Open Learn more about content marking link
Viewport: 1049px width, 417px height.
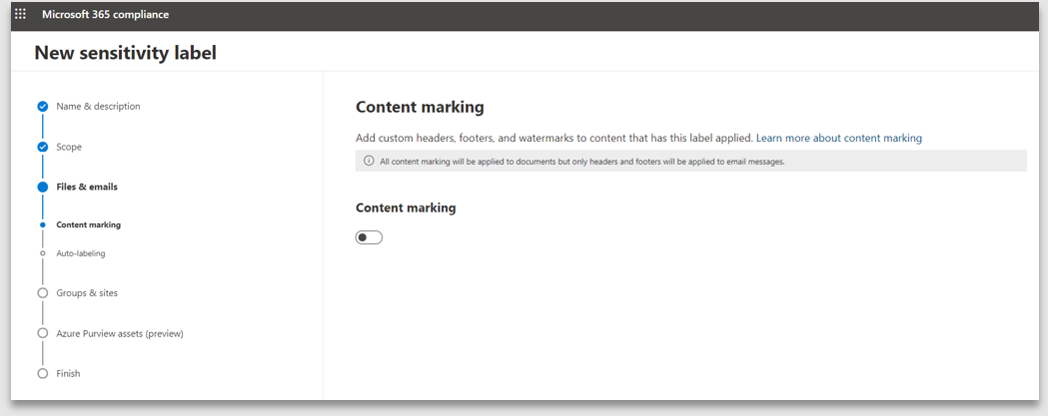[x=838, y=138]
